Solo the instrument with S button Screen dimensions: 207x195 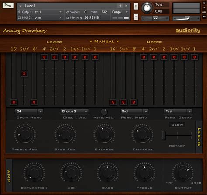point(136,7)
